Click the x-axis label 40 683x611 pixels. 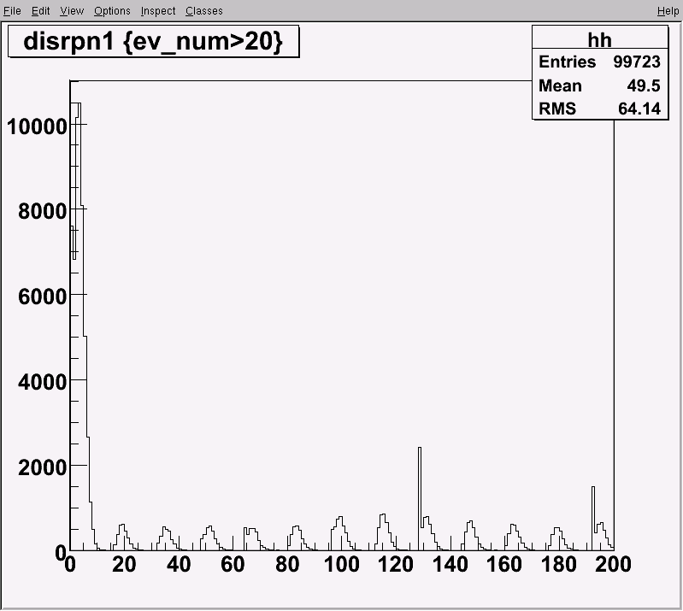coord(179,564)
